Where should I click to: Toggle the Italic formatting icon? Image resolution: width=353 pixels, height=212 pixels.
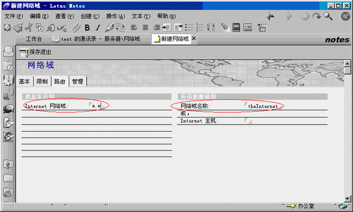pyautogui.click(x=98, y=28)
